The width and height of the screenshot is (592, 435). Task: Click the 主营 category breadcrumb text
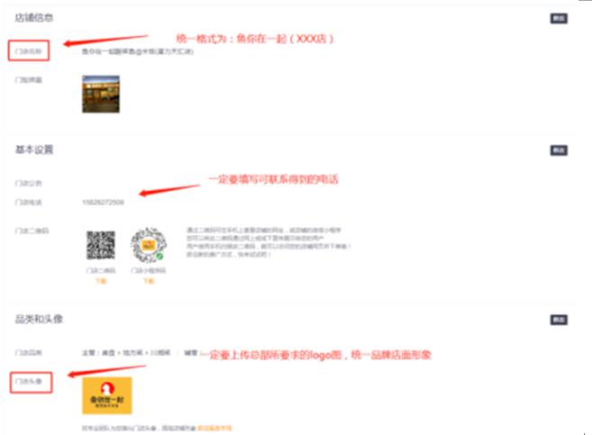126,353
